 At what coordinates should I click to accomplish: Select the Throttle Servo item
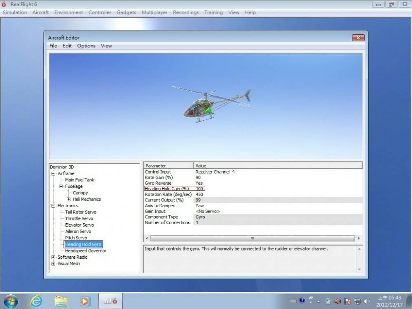79,218
